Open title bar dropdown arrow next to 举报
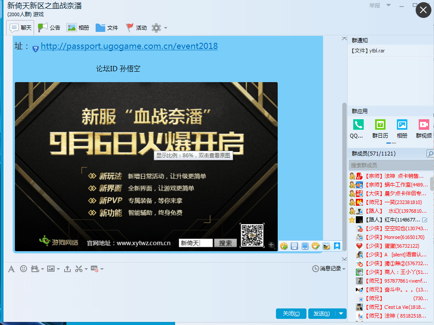 pyautogui.click(x=388, y=5)
